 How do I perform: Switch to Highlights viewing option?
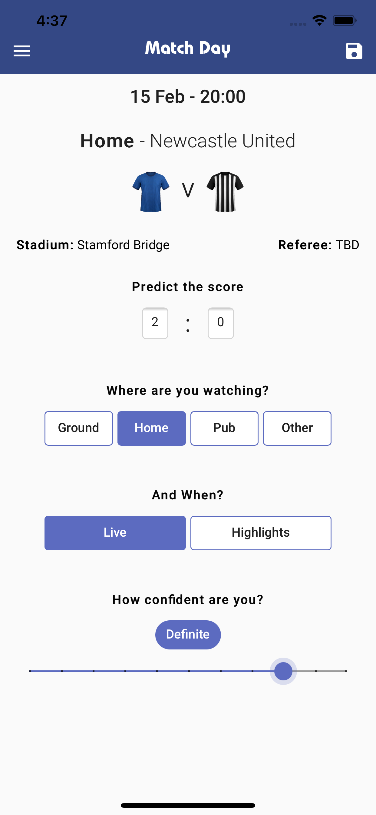261,533
